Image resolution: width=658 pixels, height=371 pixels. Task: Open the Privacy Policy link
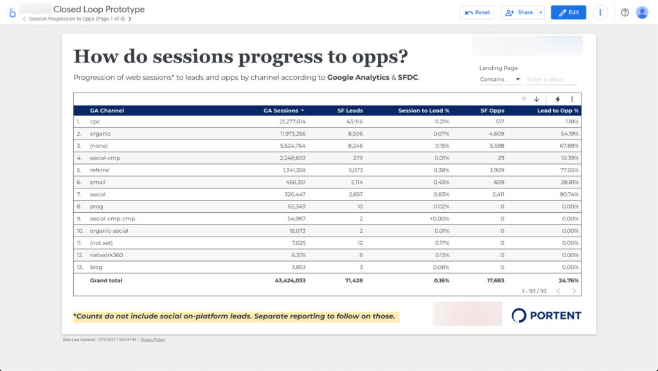click(152, 339)
